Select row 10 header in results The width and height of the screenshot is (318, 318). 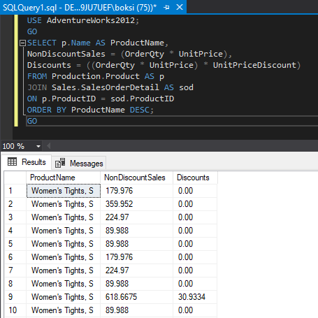tap(15, 310)
